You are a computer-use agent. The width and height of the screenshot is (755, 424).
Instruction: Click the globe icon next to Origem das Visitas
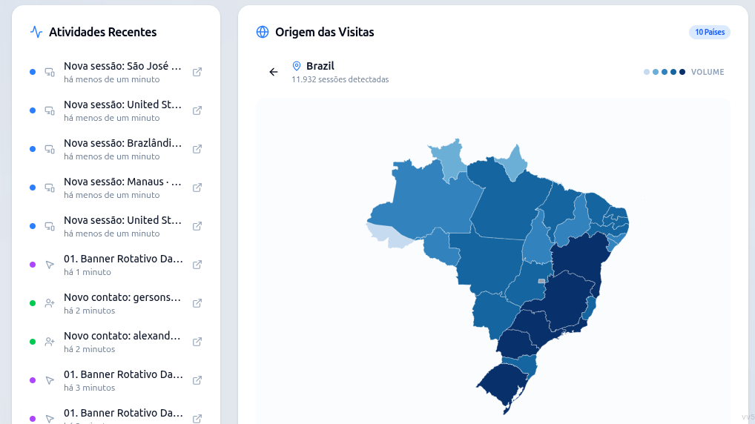[x=263, y=33]
